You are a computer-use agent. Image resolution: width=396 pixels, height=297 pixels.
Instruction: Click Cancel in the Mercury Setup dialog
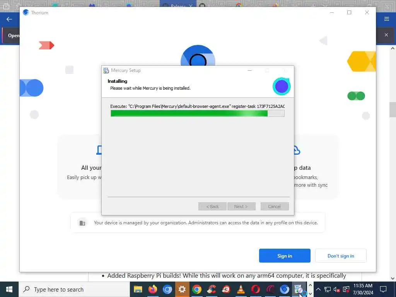(275, 207)
